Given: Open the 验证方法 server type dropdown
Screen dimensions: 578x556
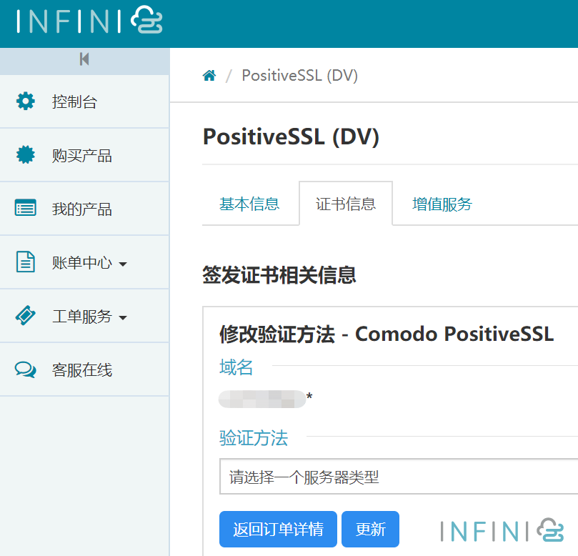Looking at the screenshot, I should [x=399, y=477].
